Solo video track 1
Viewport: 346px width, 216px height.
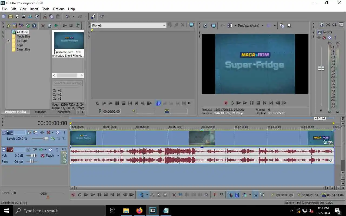point(64,133)
